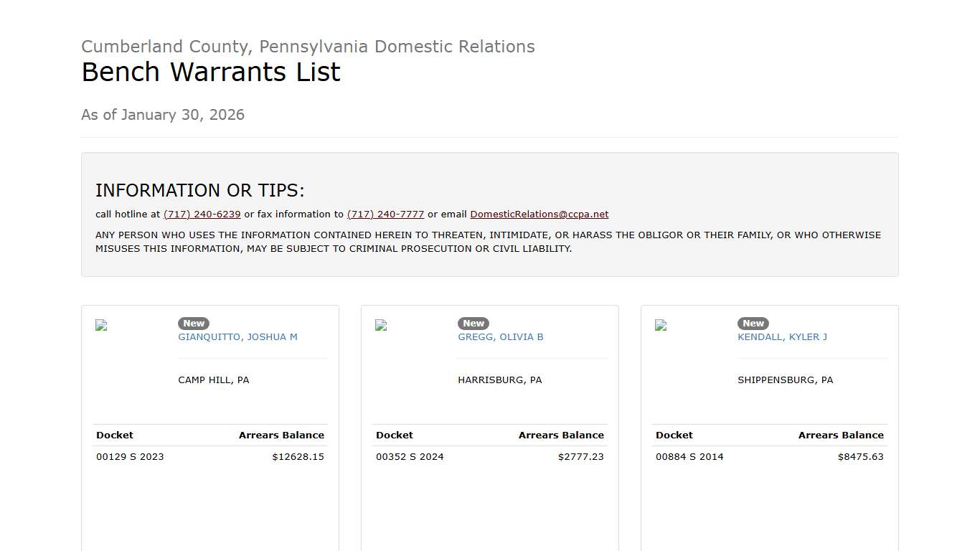Click the New badge above Gregg
This screenshot has width=980, height=551.
(x=473, y=324)
